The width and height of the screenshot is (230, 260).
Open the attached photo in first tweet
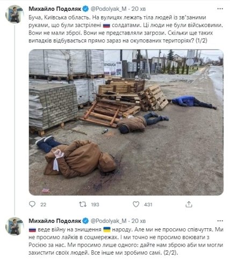coord(126,122)
